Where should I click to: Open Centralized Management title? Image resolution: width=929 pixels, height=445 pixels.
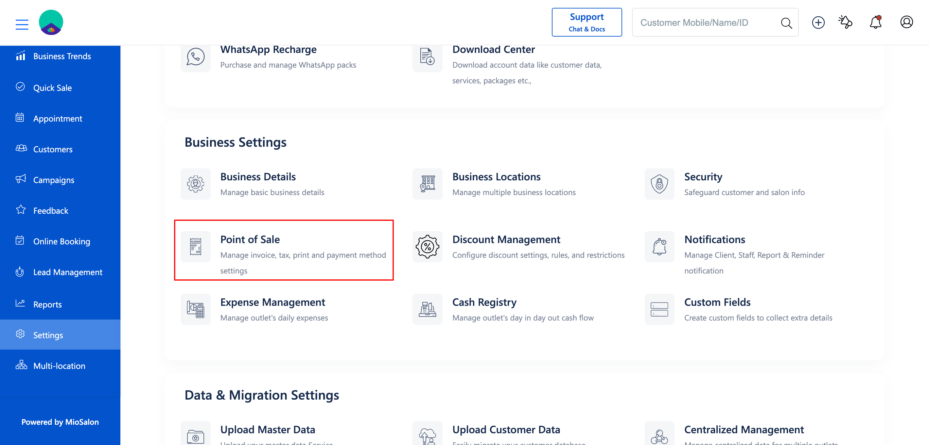[744, 430]
